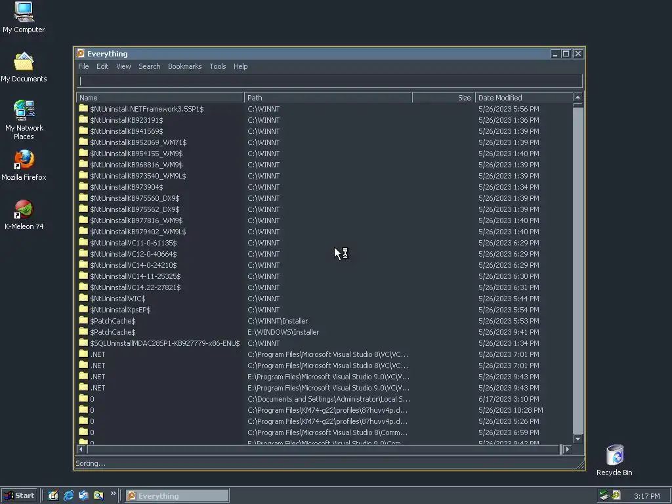The height and width of the screenshot is (504, 672).
Task: Select folder icon of $NtUninstallKB941569$
Action: tap(83, 131)
